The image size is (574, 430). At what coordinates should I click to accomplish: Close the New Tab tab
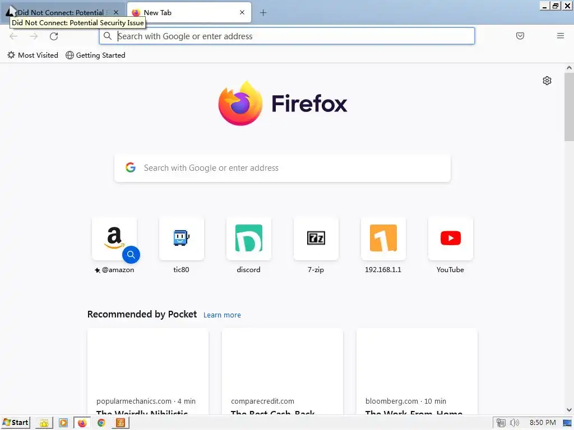[x=242, y=12]
